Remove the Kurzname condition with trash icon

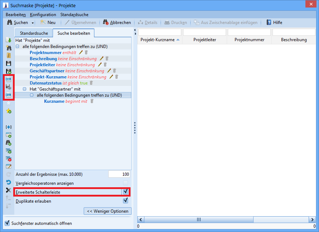point(92,101)
